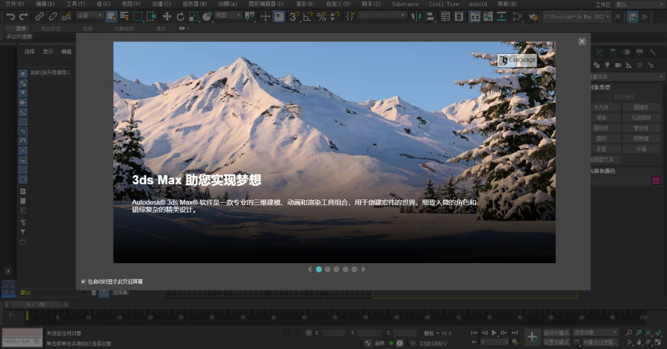Image resolution: width=667 pixels, height=349 pixels.
Task: Click the Render Setup teapot icon
Action: (533, 17)
